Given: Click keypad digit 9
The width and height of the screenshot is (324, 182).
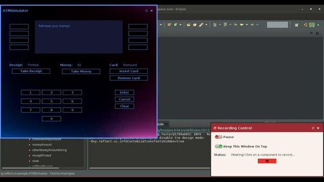Looking at the screenshot, I should coord(72,110).
